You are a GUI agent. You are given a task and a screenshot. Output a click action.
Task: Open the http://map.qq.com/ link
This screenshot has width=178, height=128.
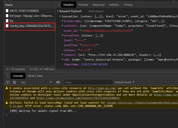tap(102, 88)
